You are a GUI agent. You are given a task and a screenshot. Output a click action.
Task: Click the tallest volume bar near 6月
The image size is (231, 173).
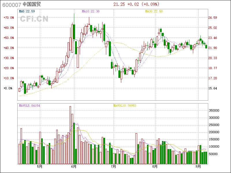click(70, 135)
